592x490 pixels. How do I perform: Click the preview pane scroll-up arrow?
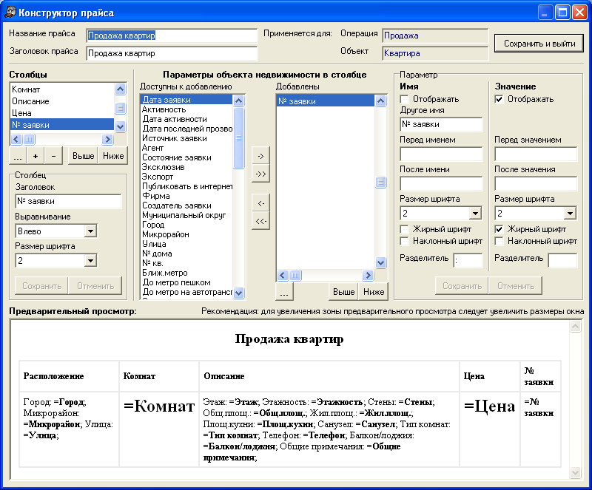tap(575, 326)
